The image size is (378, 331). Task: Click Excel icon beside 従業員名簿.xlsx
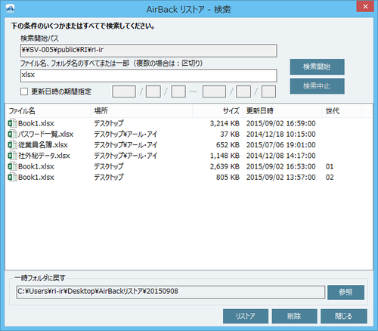pyautogui.click(x=12, y=145)
